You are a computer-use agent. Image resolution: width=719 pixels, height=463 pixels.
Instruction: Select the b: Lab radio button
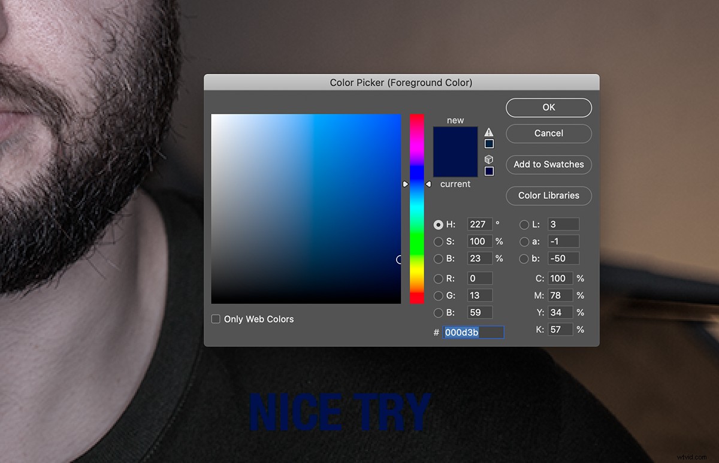pos(524,258)
